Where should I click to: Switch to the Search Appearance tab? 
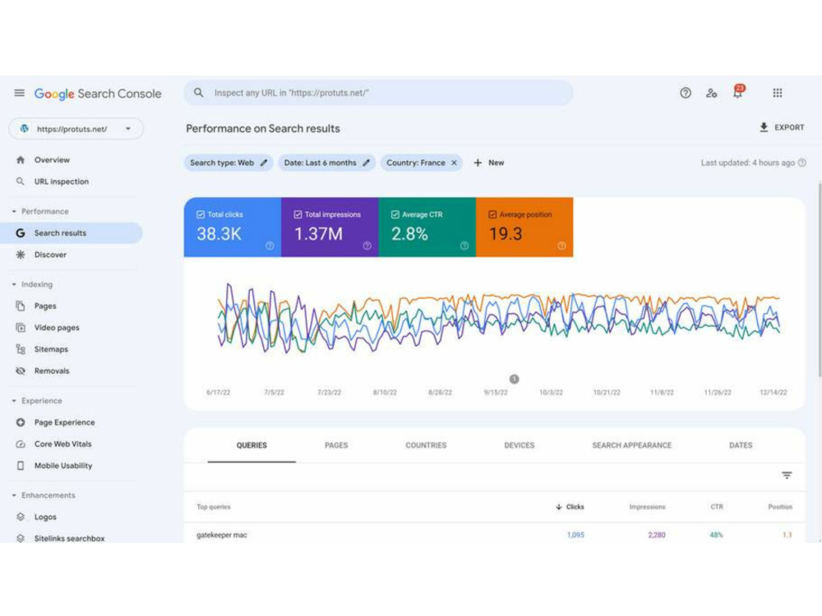coord(631,445)
